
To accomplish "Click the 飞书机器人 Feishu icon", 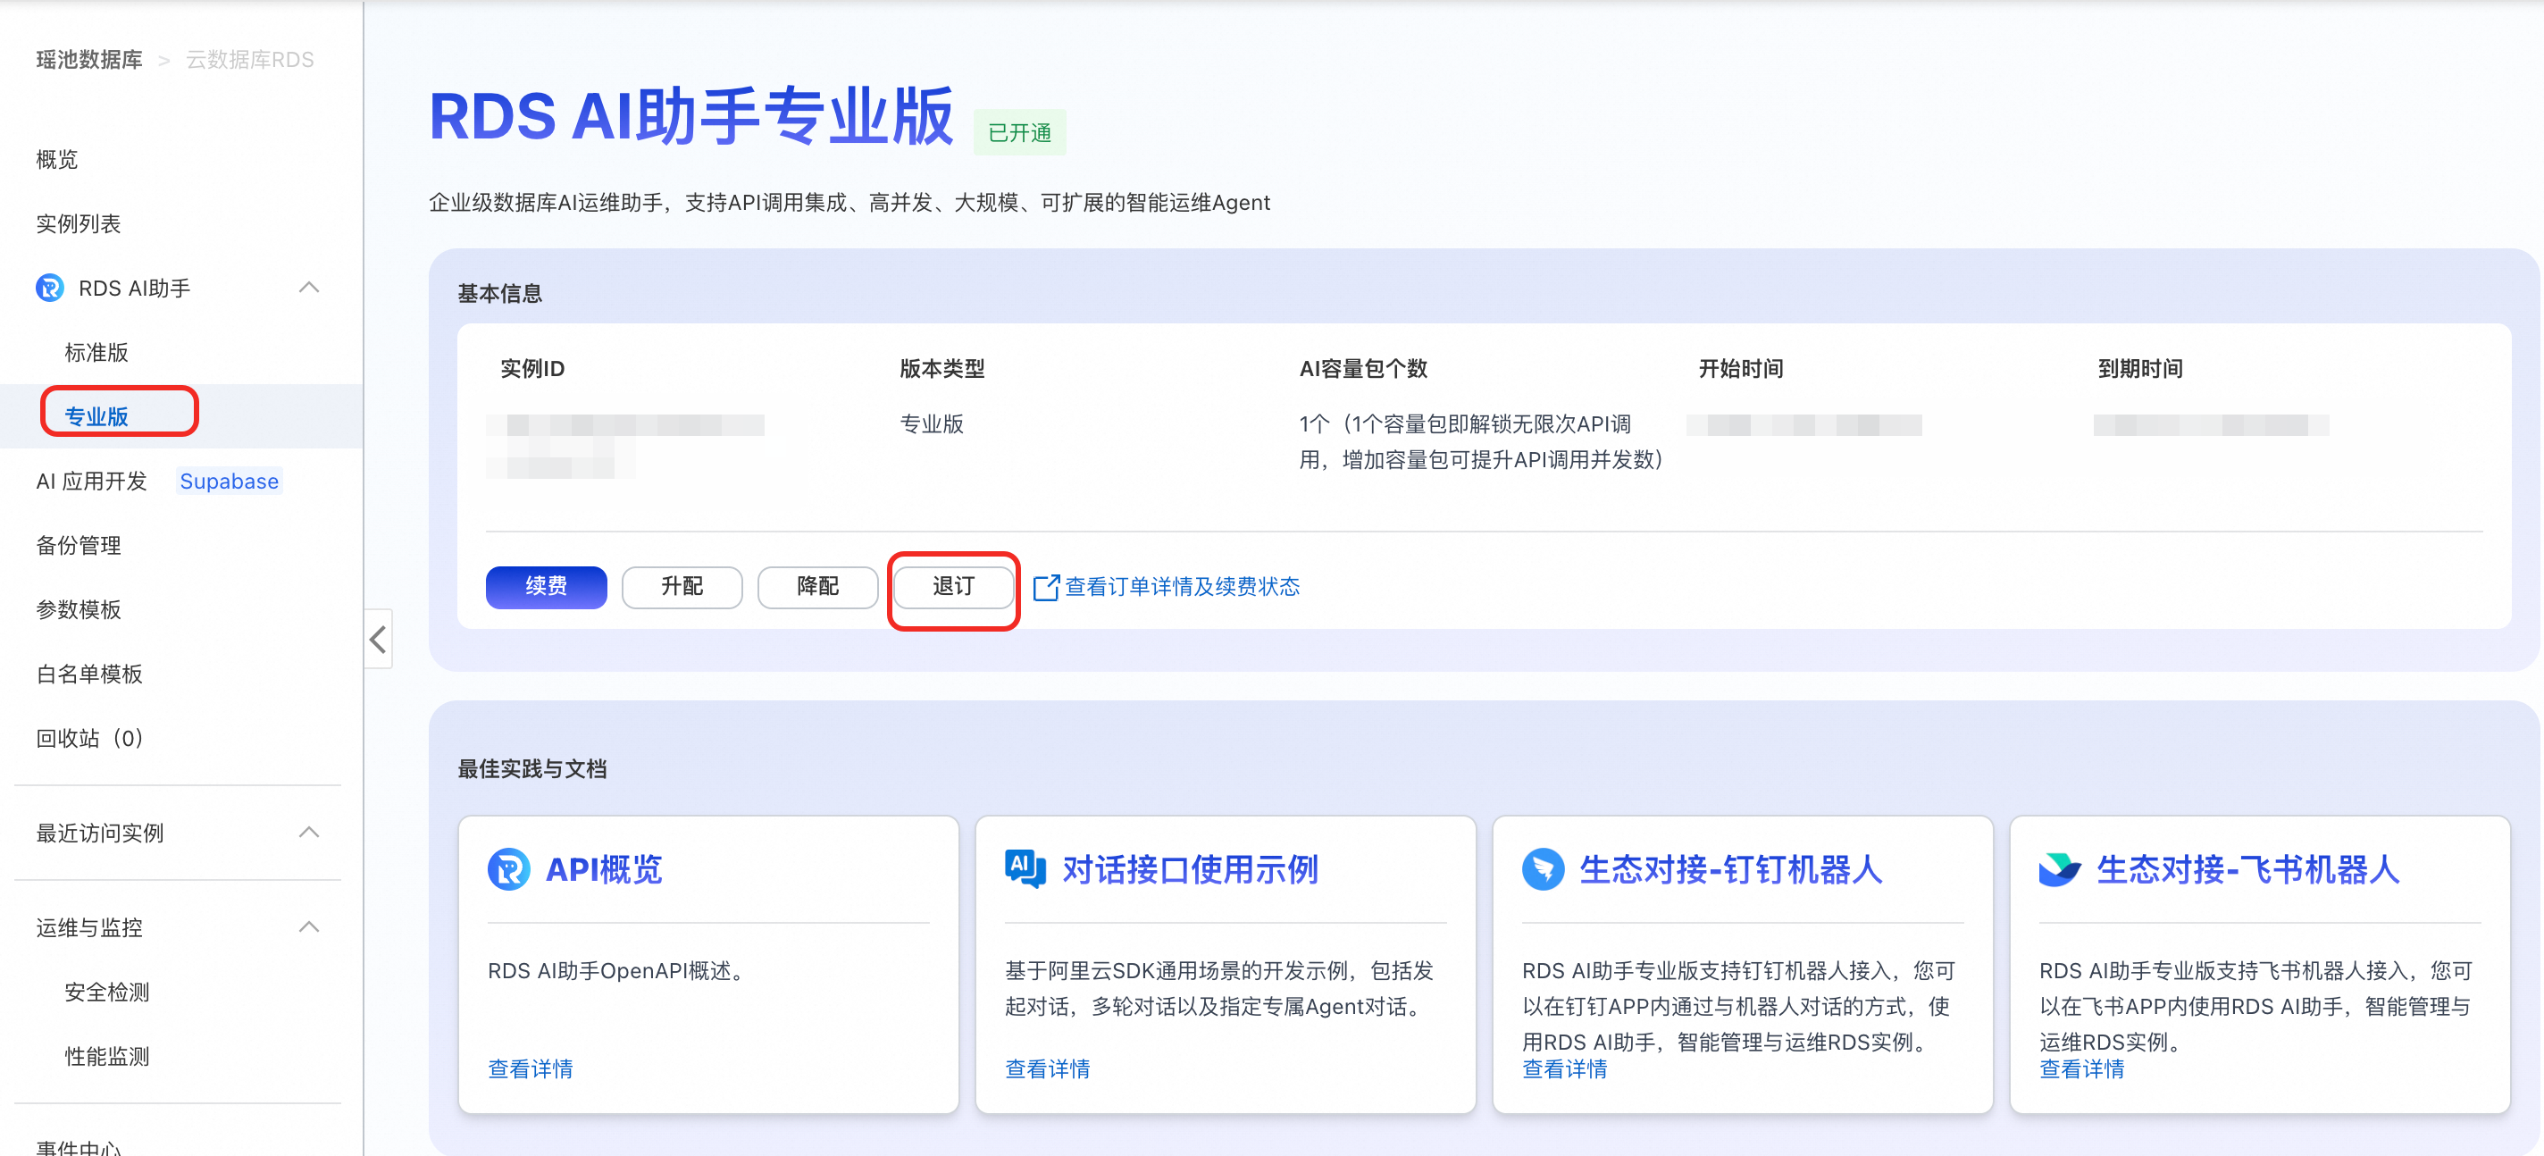I will (x=2059, y=869).
